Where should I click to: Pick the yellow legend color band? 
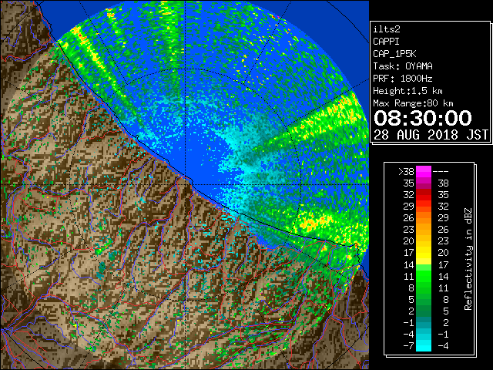(x=424, y=253)
